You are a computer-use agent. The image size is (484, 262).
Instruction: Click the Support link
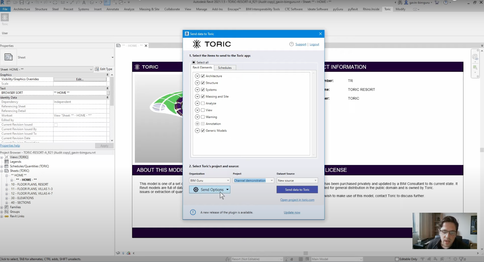click(x=301, y=44)
